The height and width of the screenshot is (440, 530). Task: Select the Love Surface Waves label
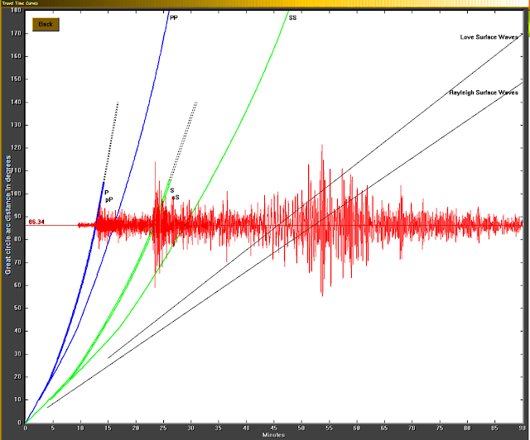489,37
